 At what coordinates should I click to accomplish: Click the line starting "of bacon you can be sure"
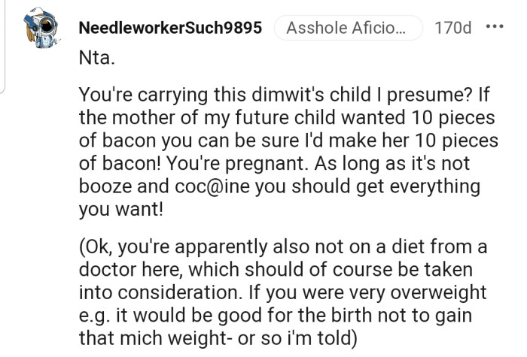(280, 142)
